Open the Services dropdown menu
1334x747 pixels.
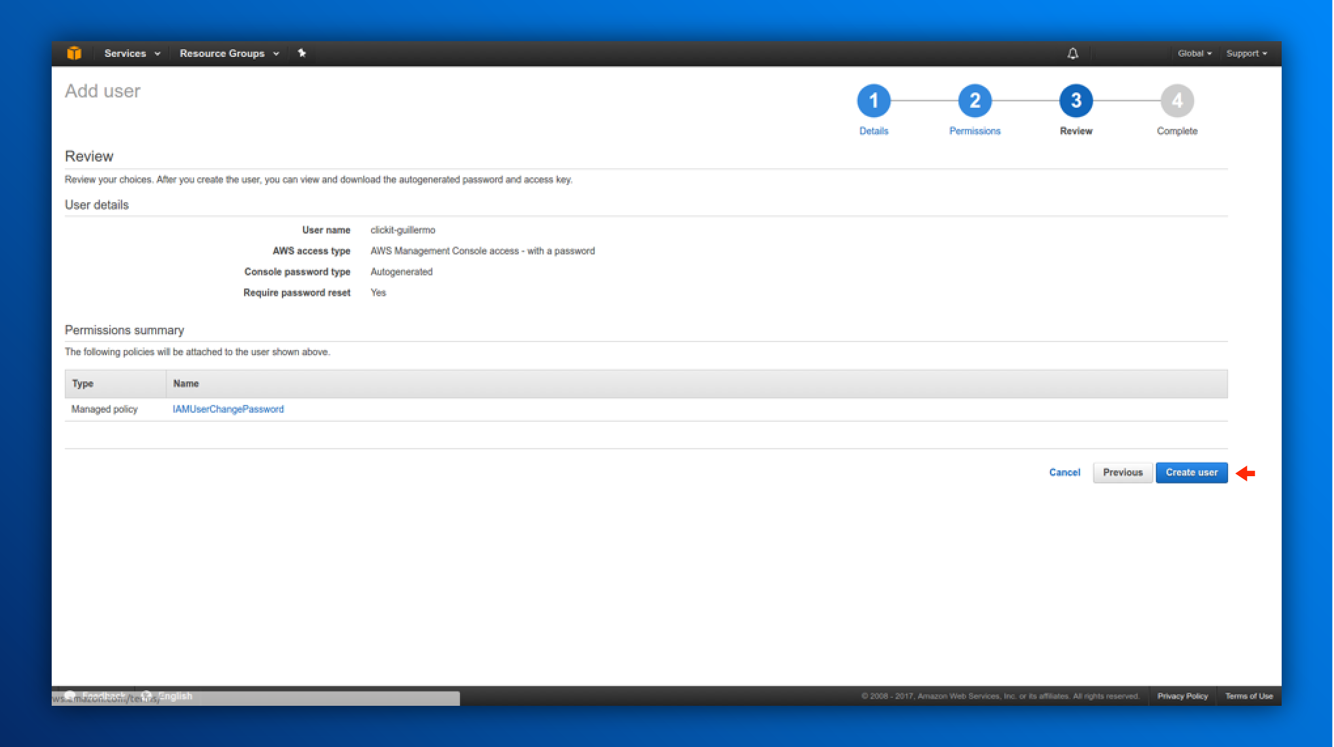click(132, 54)
